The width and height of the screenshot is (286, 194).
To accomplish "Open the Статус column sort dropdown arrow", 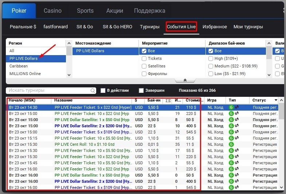I will [x=276, y=100].
